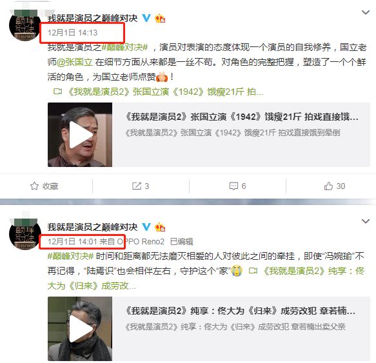The width and height of the screenshot is (376, 363).
Task: Expand the second post's options chevron
Action: pos(366,221)
